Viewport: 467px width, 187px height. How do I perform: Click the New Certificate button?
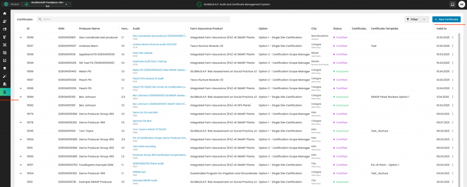(446, 20)
